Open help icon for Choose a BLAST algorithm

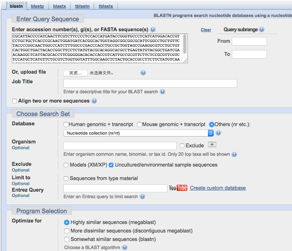coord(125,247)
